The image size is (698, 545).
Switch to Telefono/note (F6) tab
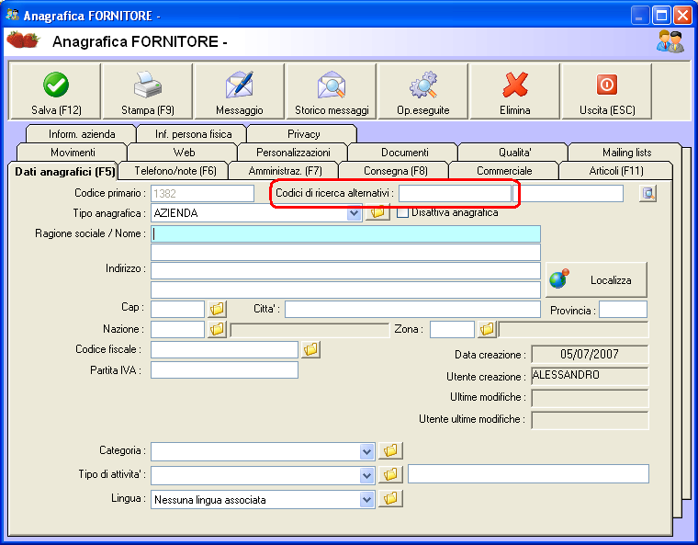coord(174,171)
